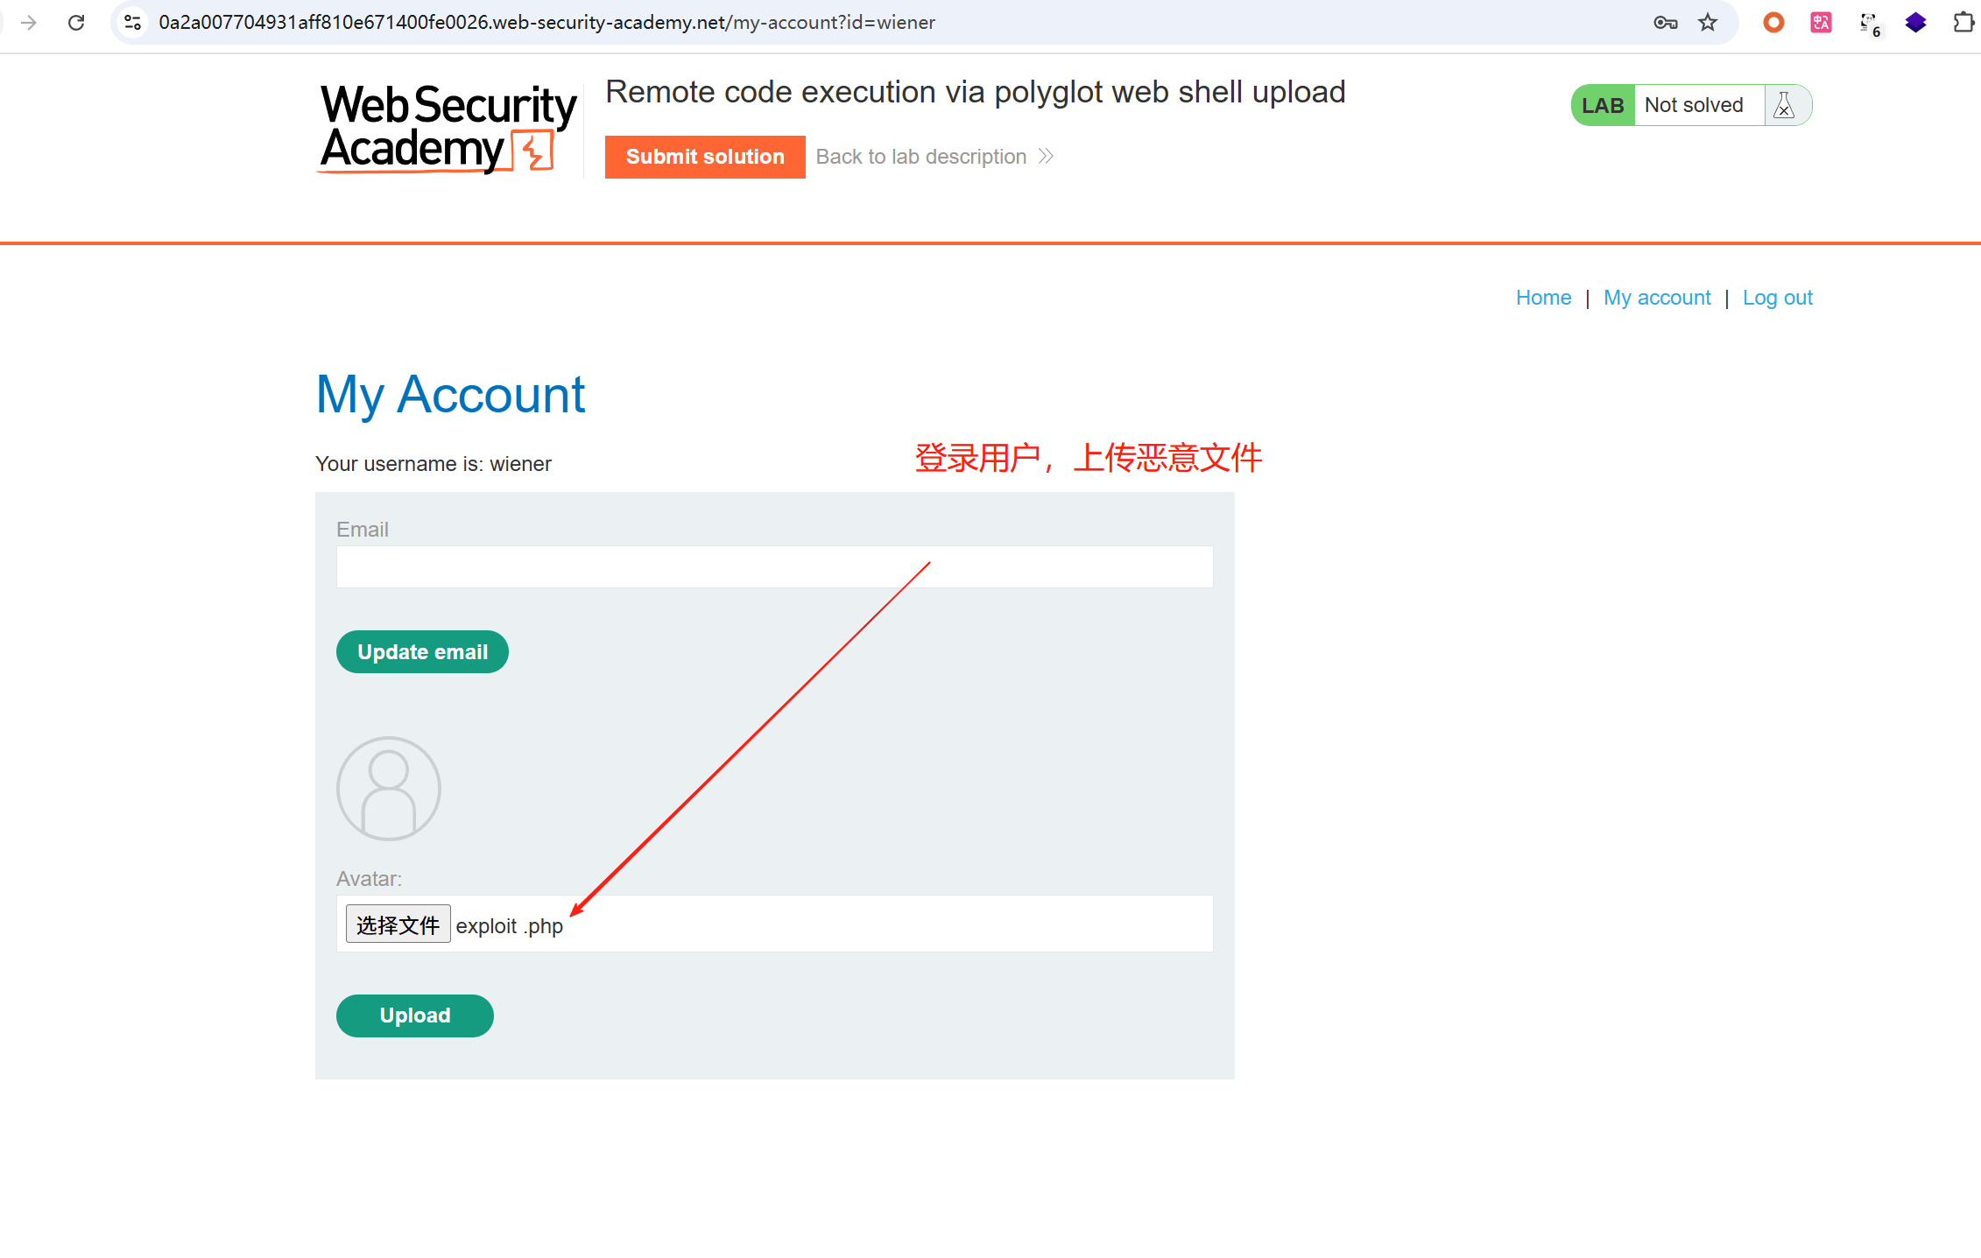
Task: Click the 选择文件 choose file button
Action: pos(398,924)
